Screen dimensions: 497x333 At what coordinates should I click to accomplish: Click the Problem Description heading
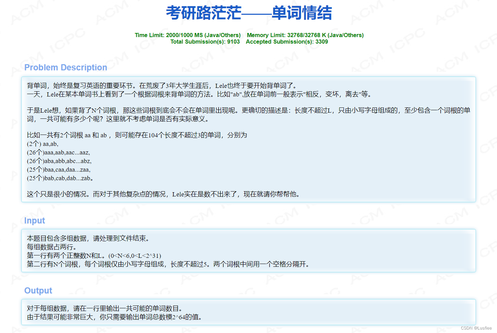click(66, 67)
